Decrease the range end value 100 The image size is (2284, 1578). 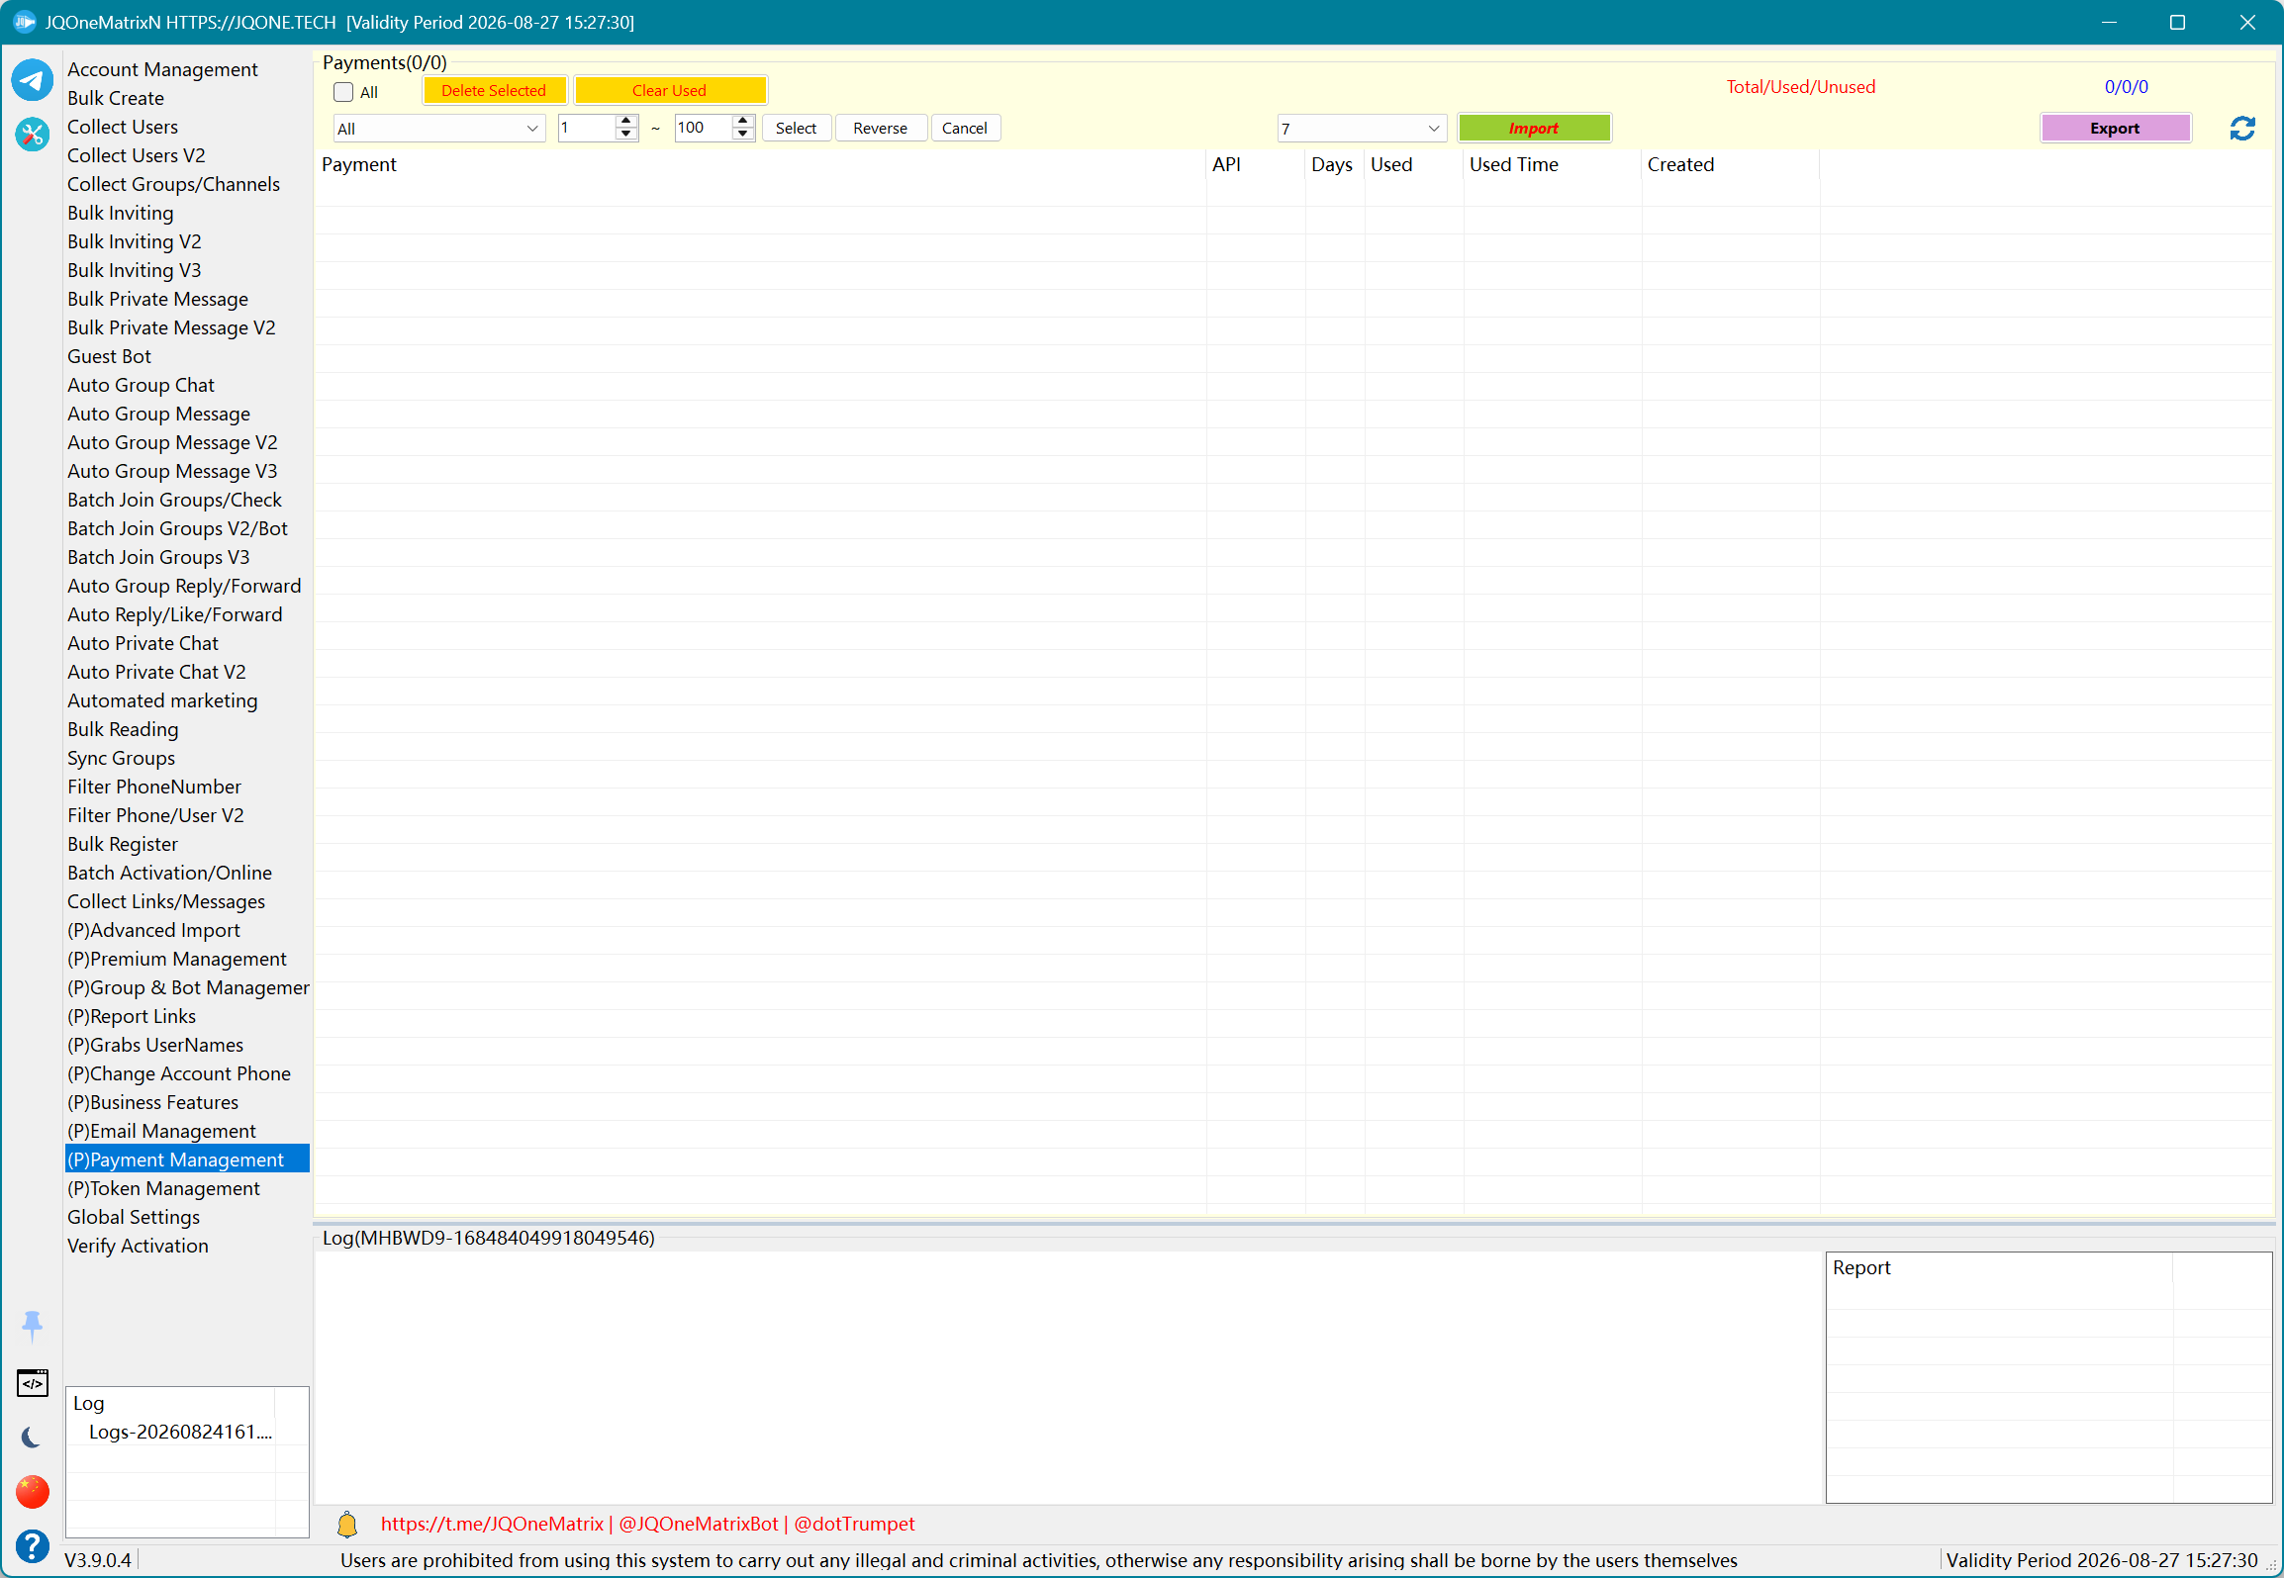[743, 135]
